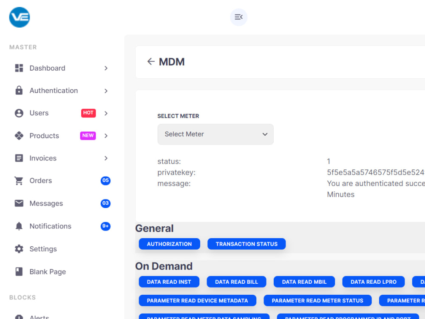Click the Orders shopping cart icon
The height and width of the screenshot is (319, 425).
tap(19, 181)
